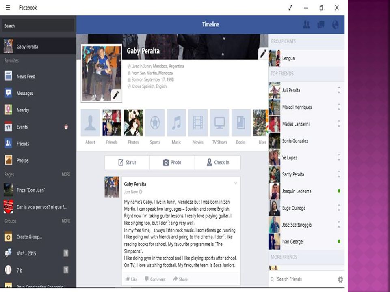The height and width of the screenshot is (292, 390).
Task: Open chat with Sonia Gonzalez
Action: point(306,141)
